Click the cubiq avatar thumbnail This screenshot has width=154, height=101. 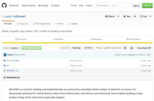click(x=5, y=55)
